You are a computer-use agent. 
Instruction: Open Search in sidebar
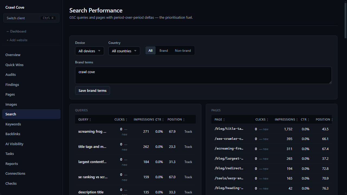pyautogui.click(x=31, y=114)
